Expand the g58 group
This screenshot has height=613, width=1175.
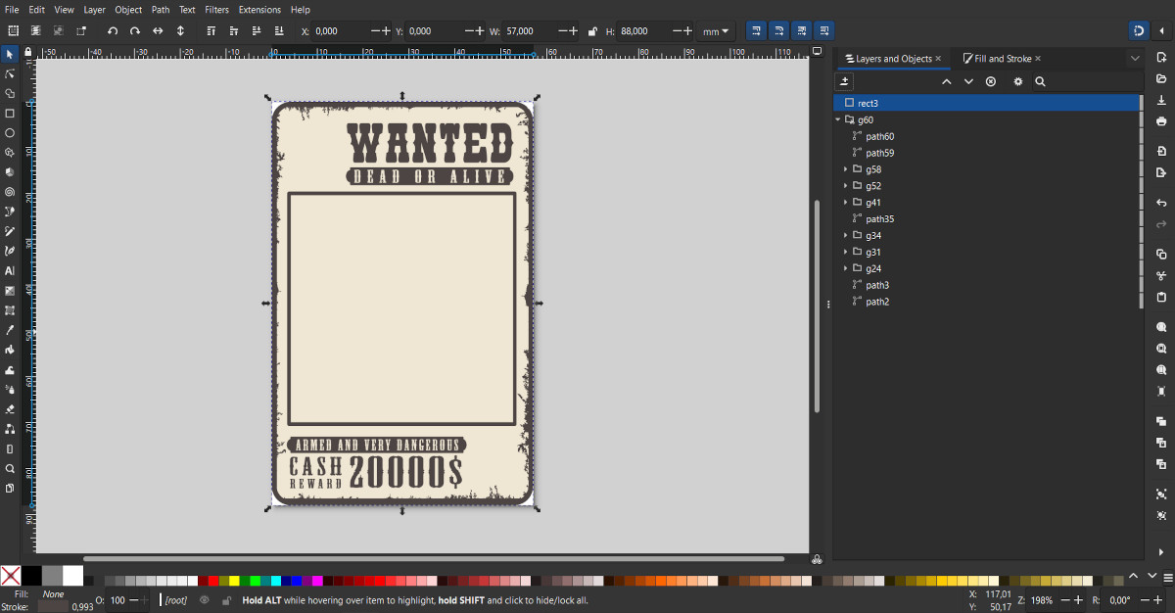click(x=845, y=169)
